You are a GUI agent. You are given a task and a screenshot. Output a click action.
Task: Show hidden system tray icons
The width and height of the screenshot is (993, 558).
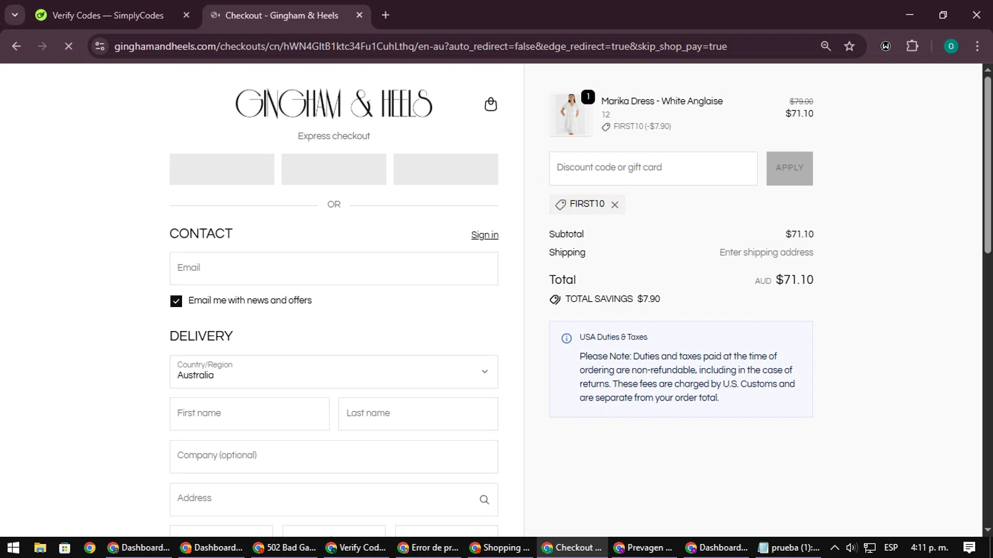click(835, 547)
